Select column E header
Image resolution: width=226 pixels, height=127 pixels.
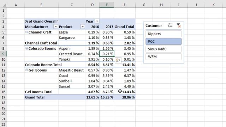tap(107, 5)
